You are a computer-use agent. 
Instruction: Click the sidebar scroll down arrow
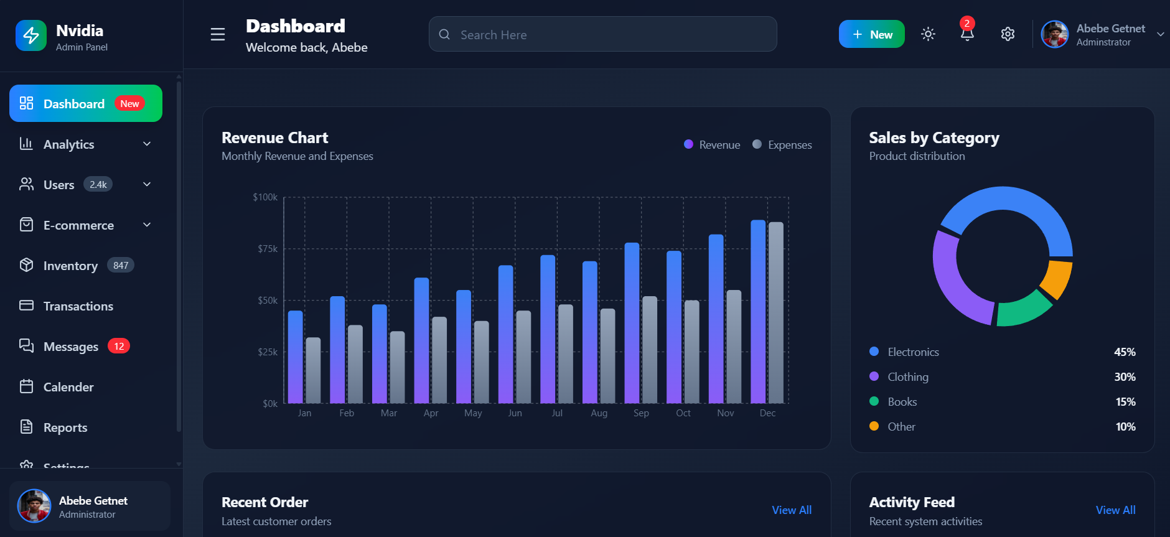(179, 464)
